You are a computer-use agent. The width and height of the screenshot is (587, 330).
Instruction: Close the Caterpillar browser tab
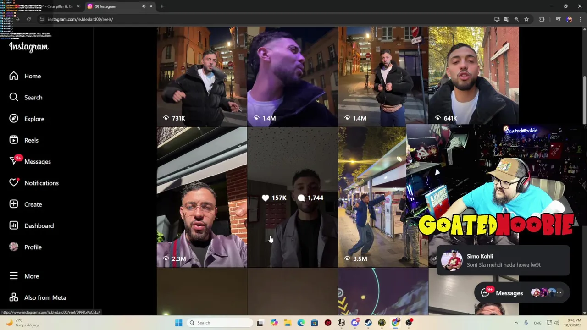(78, 6)
